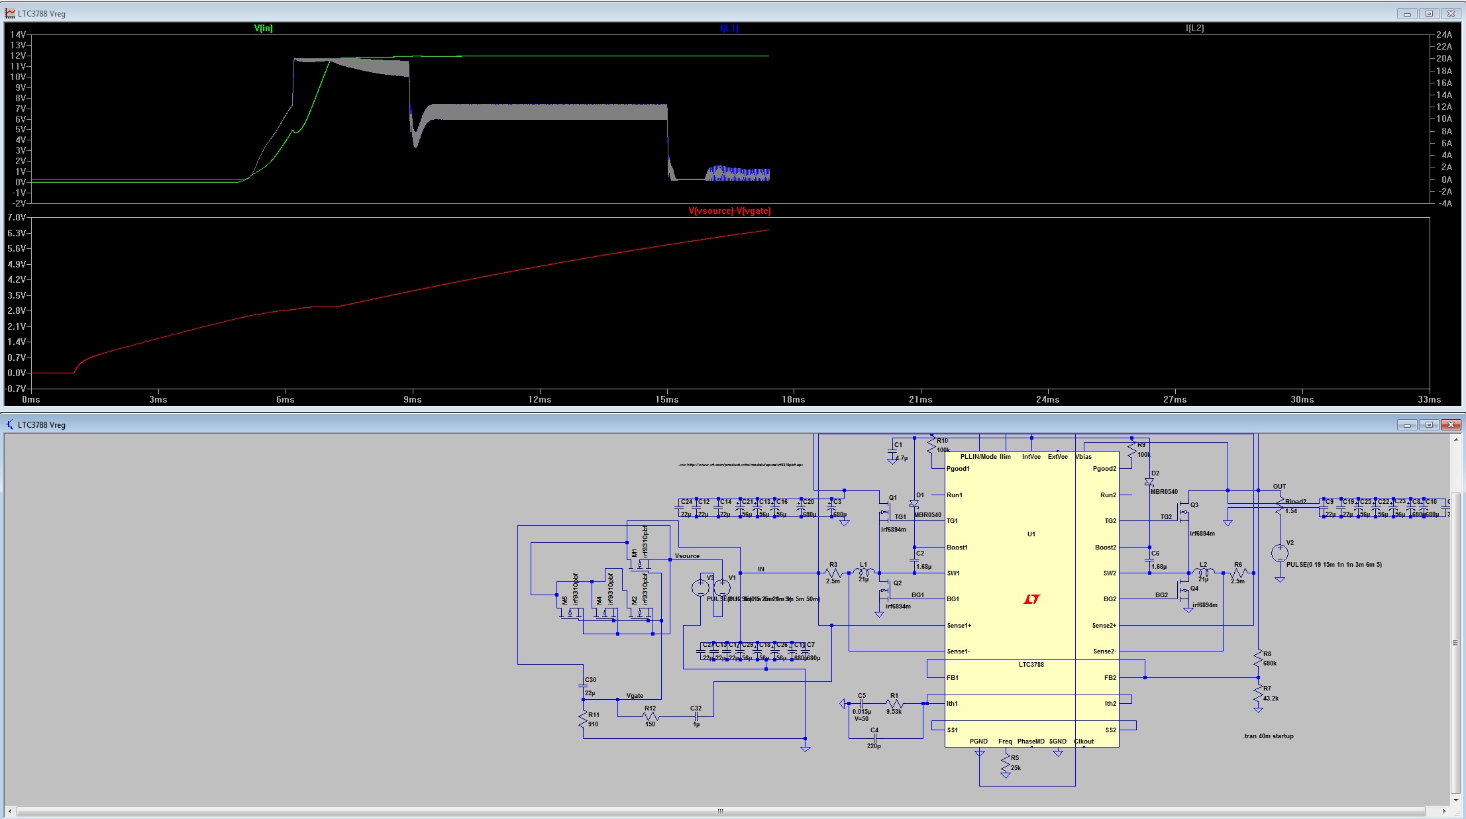This screenshot has width=1466, height=819.
Task: Click the .tran 40m startup directive
Action: coord(1268,736)
